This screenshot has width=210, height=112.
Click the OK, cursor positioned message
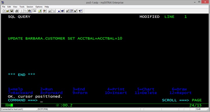click(35, 96)
